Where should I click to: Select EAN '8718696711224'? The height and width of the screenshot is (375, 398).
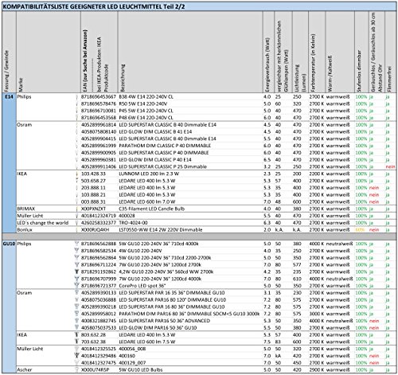coord(99,264)
